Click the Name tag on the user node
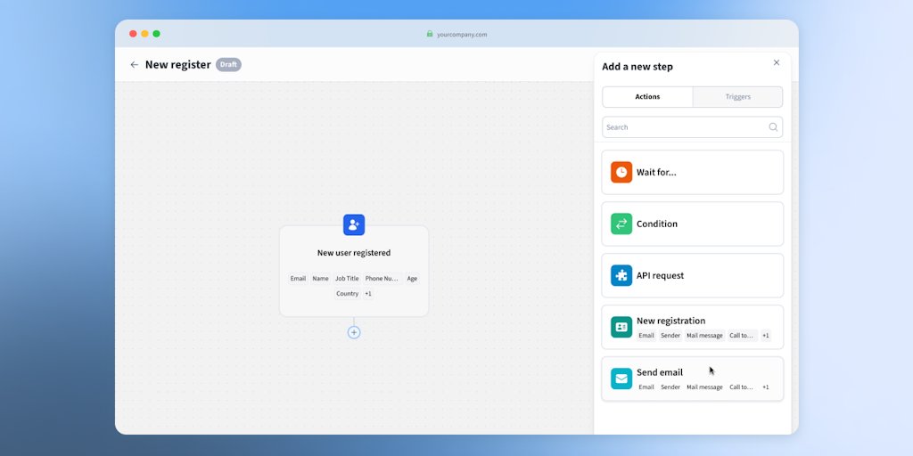Screen dimensions: 913x456 [320, 279]
